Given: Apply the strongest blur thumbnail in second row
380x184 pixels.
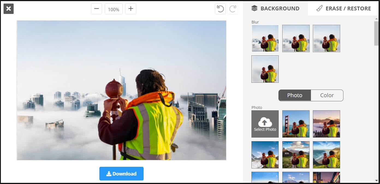Looking at the screenshot, I should pyautogui.click(x=265, y=69).
